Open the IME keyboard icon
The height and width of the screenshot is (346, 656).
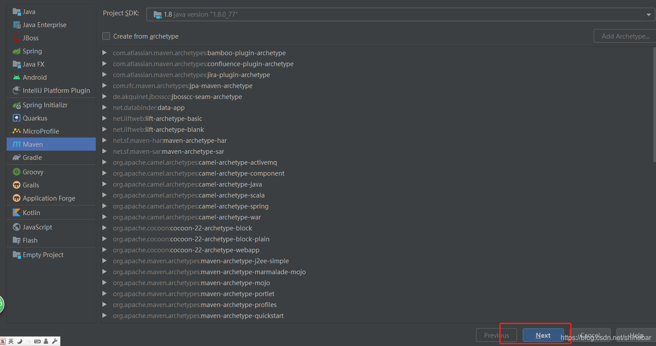(37, 341)
